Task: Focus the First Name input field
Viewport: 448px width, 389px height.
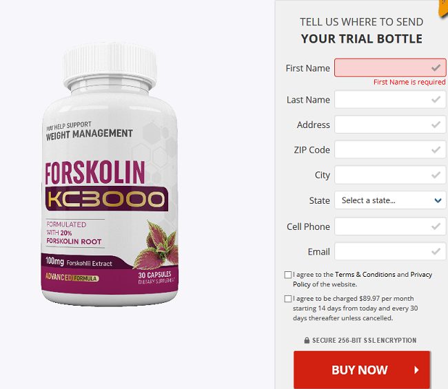Action: [390, 68]
